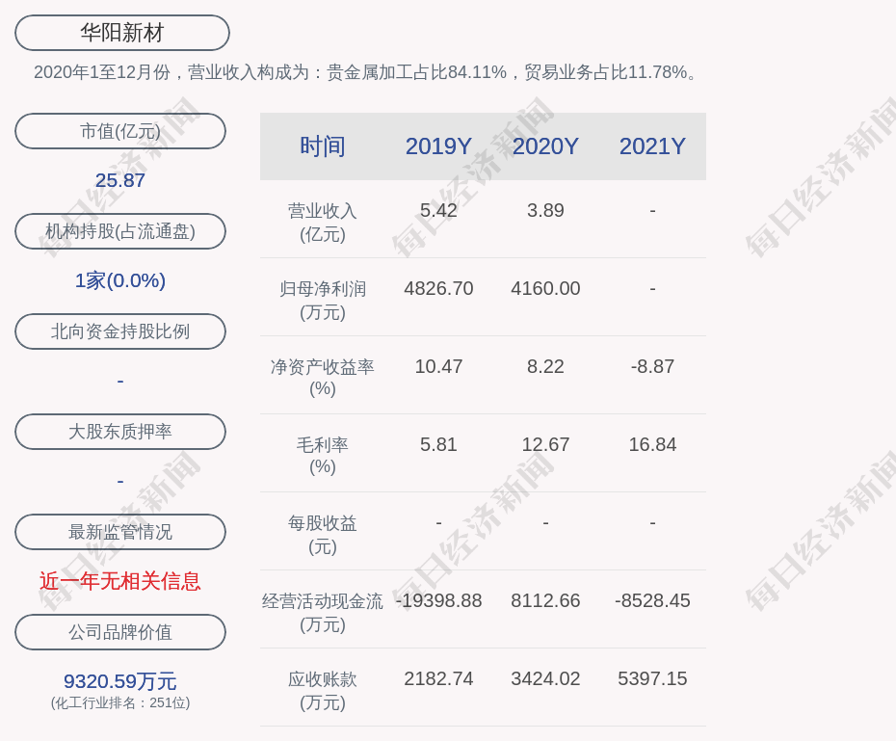
Task: Click the cash flow value 8112.66
Action: pyautogui.click(x=545, y=600)
